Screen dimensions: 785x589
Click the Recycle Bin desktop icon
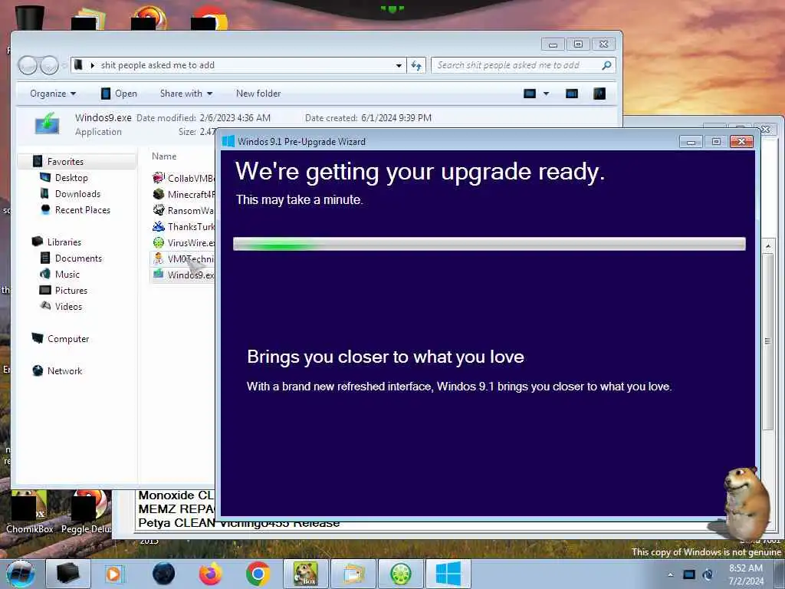[30, 18]
